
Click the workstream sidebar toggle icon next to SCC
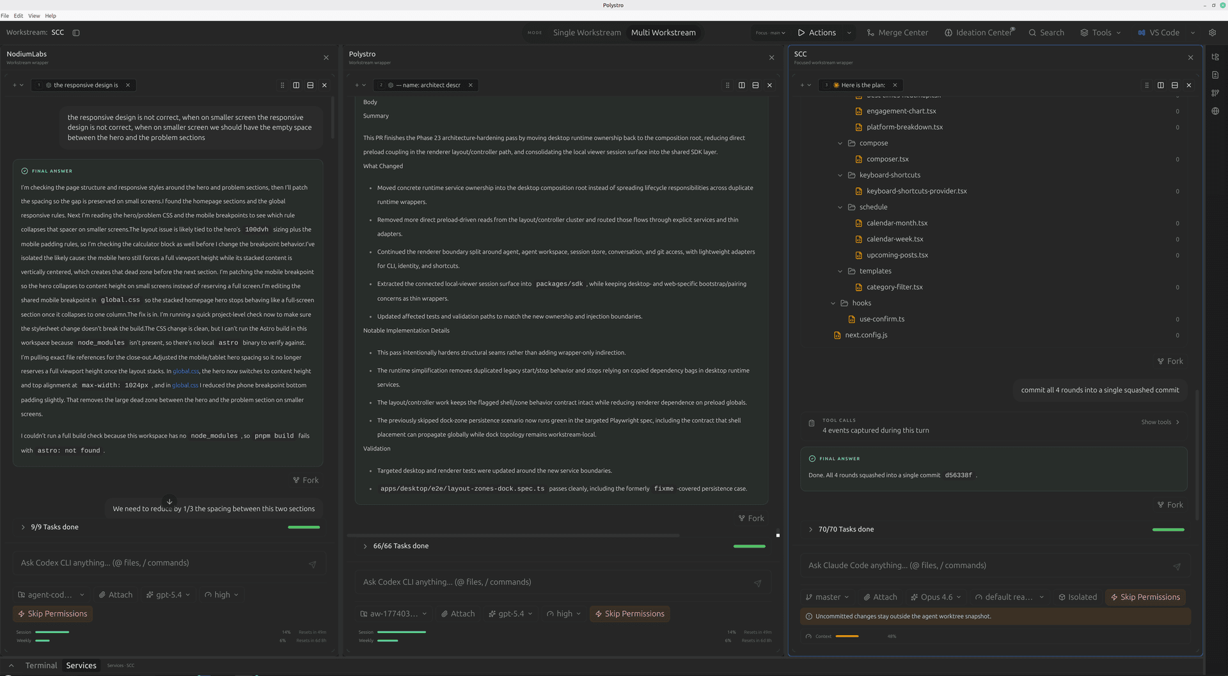[76, 33]
